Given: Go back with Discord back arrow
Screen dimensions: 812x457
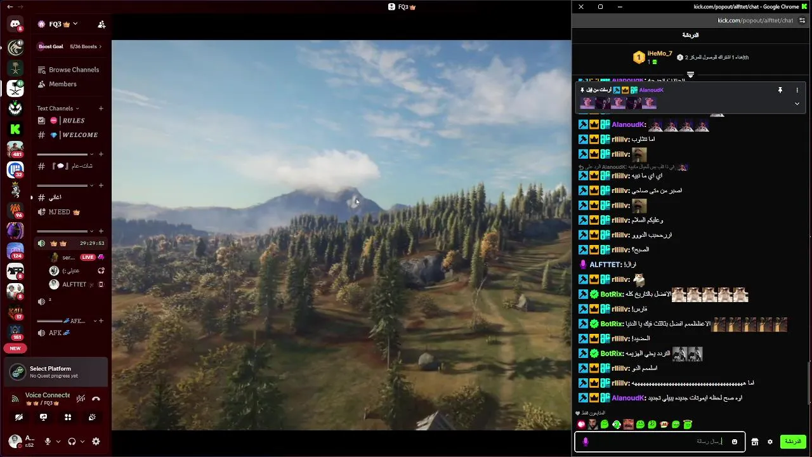Looking at the screenshot, I should coord(10,6).
